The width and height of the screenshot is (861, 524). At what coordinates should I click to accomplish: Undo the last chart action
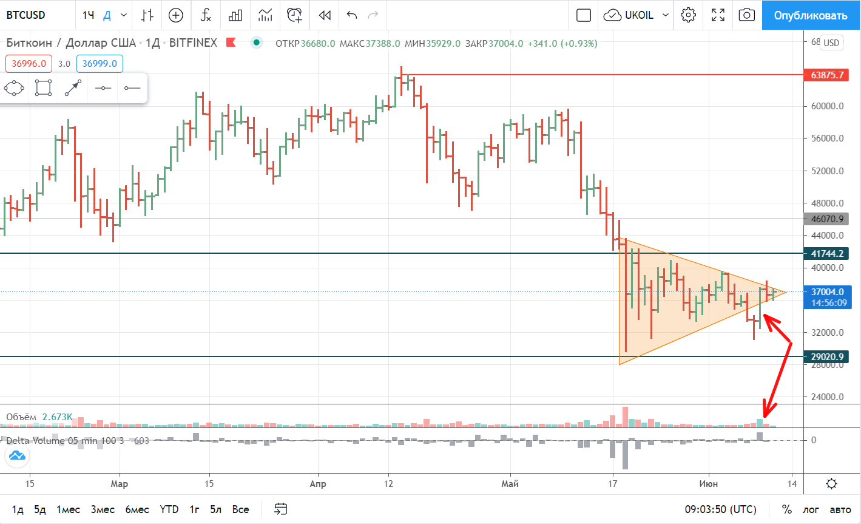(x=352, y=15)
